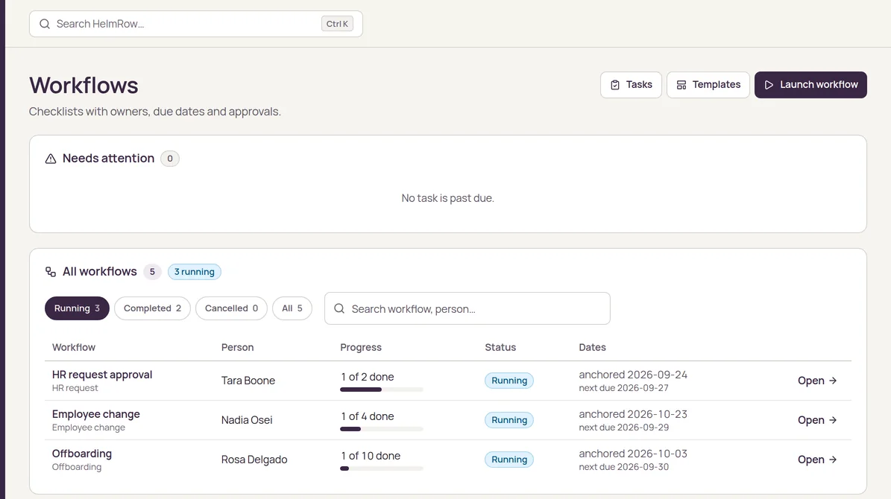Select the Completed filter tab
The height and width of the screenshot is (499, 891).
point(152,308)
